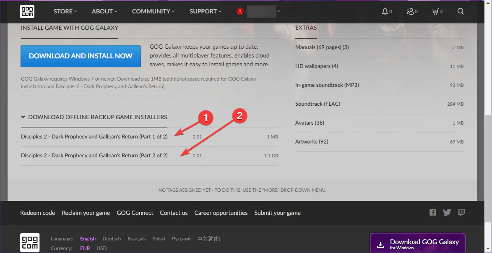Click the 69 MB Artworks size
Viewport: 492px width, 253px height.
(457, 142)
